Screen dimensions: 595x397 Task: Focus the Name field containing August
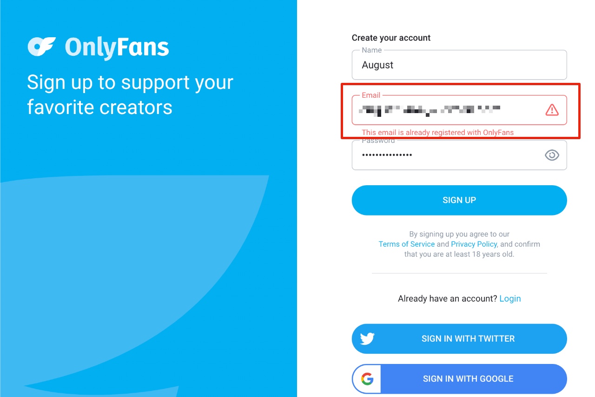(x=459, y=65)
